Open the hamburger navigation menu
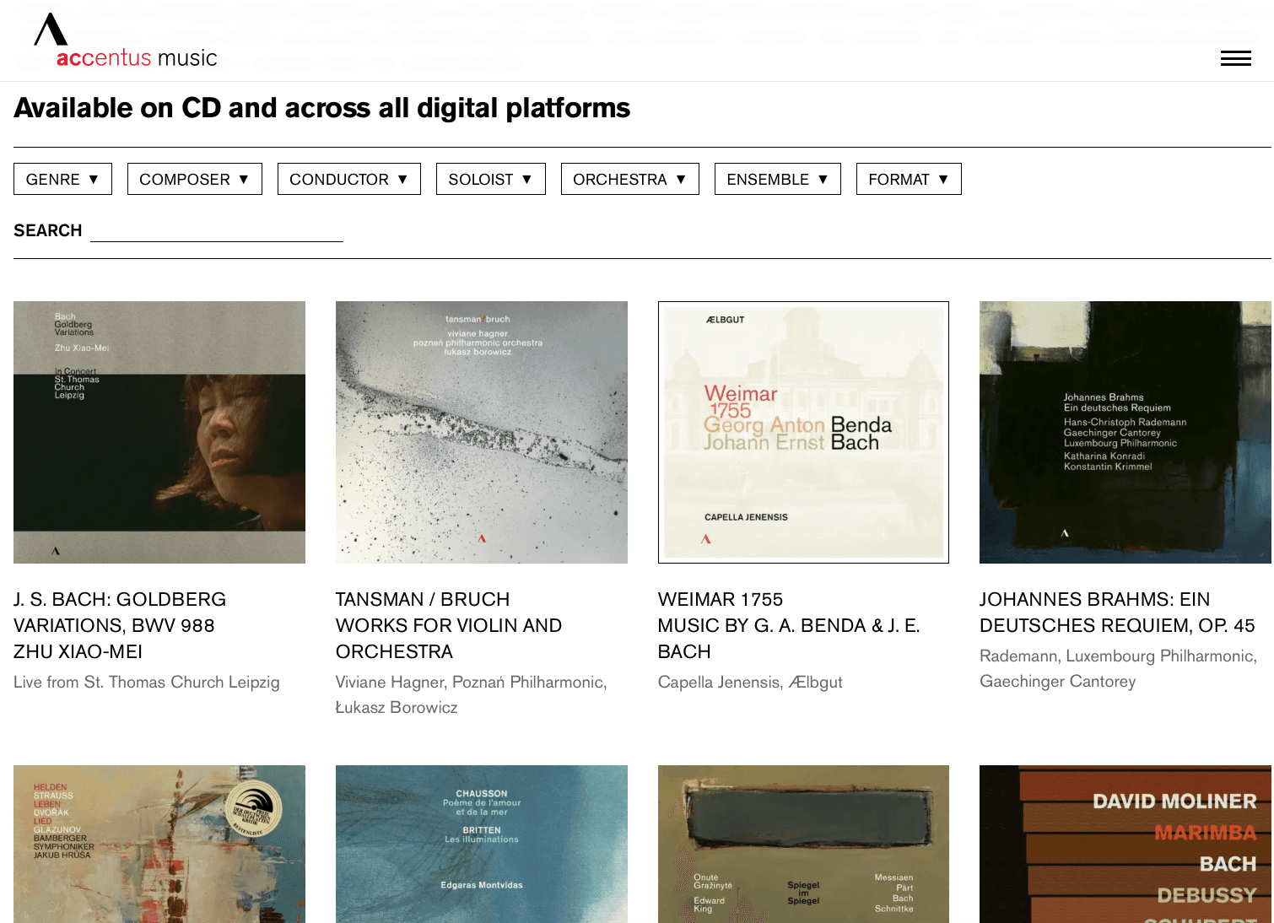1274x923 pixels. tap(1235, 58)
